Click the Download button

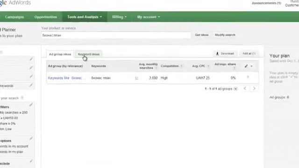click(x=225, y=54)
